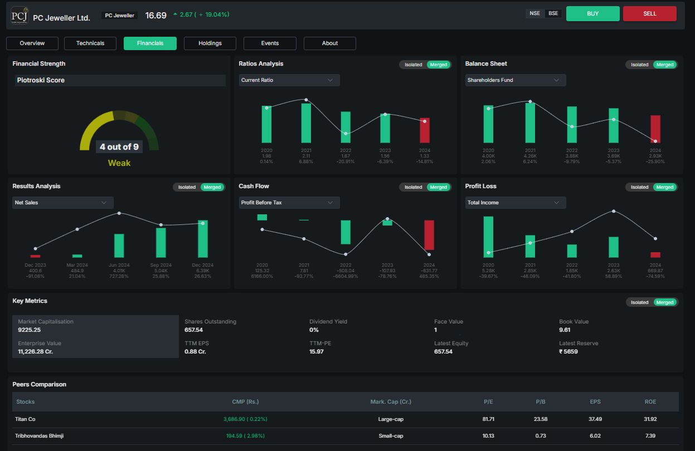The height and width of the screenshot is (451, 695).
Task: Click the red 2024 Current Ratio bar
Action: click(x=425, y=130)
